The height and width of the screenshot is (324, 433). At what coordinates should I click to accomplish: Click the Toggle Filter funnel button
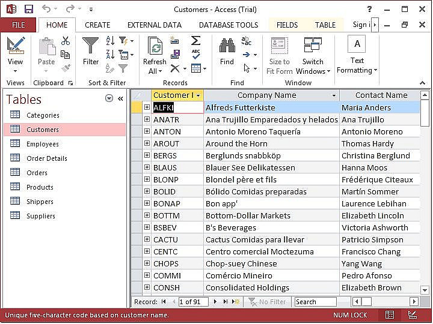[x=123, y=68]
